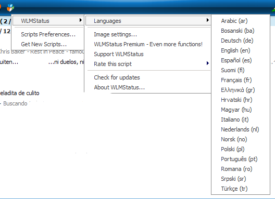This screenshot has height=199, width=275.
Task: Select WLMStatus Premium - Even more functions!
Action: coord(148,44)
